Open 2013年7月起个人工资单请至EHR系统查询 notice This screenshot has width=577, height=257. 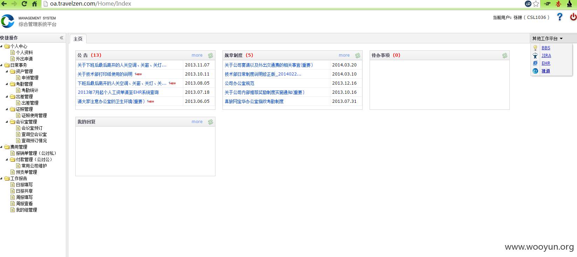coord(118,92)
